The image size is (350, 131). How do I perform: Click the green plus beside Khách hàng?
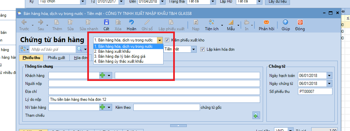coord(102,75)
